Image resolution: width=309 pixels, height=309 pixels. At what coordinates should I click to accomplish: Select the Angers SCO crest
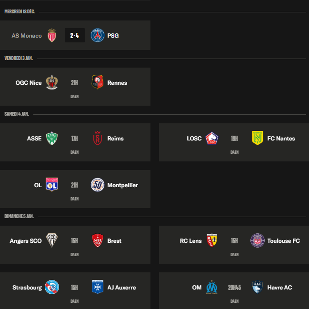(x=52, y=240)
